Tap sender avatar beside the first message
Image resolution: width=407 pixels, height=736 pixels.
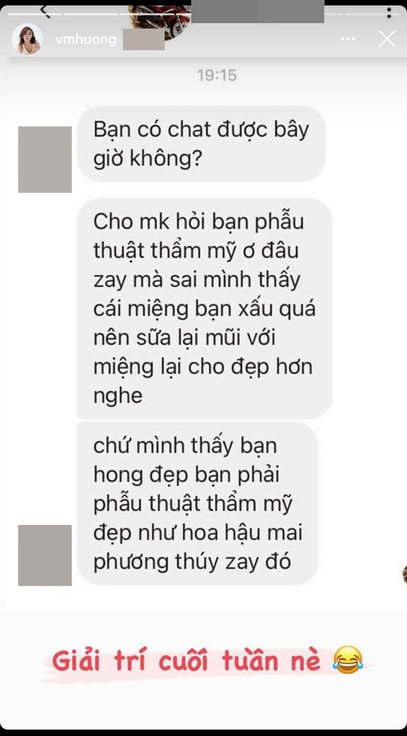point(45,159)
